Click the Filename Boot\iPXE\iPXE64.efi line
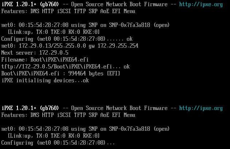The height and width of the screenshot is (149, 230). pos(45,60)
